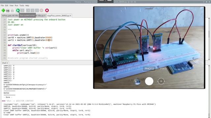211x118 pixels.
Task: Click the 'Clear UART buffer UART(1' shell line
Action: tap(47, 115)
